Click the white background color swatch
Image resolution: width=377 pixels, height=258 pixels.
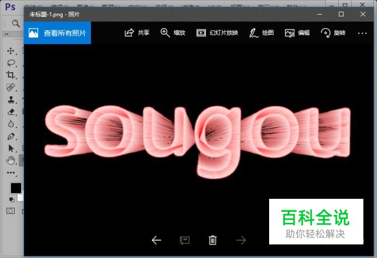[20, 197]
